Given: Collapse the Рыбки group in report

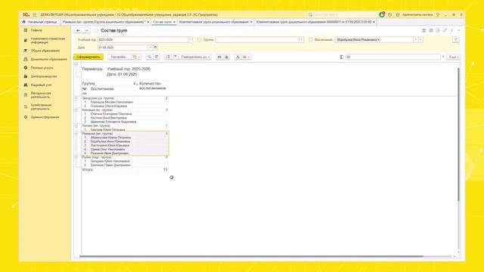Looking at the screenshot, I should (76, 157).
